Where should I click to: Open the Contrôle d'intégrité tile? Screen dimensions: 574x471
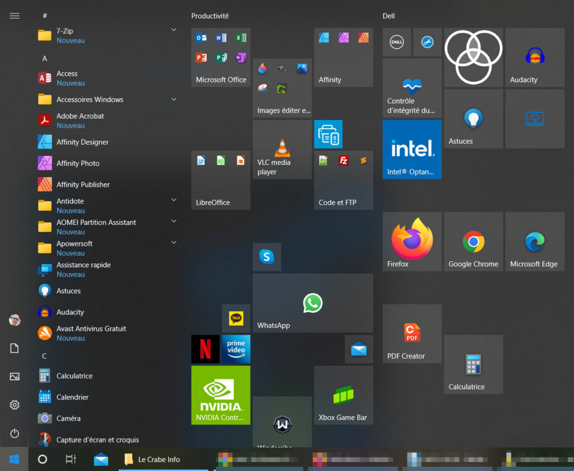tap(412, 88)
